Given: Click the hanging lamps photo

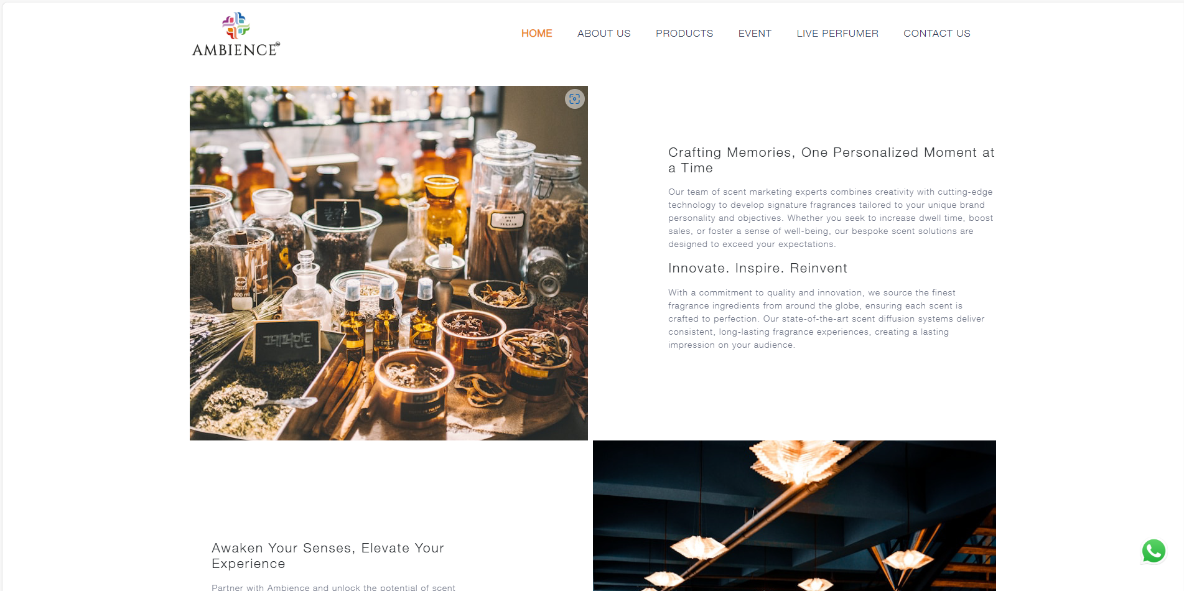Looking at the screenshot, I should coord(795,516).
